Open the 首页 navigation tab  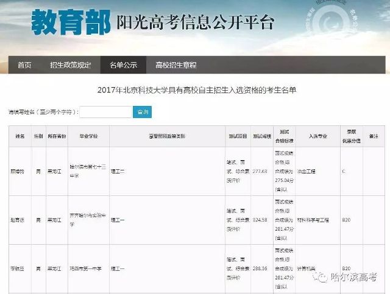(24, 65)
